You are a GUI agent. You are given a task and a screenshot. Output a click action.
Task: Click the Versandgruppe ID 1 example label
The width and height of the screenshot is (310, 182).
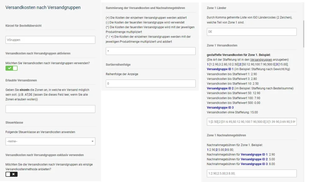(x=220, y=69)
